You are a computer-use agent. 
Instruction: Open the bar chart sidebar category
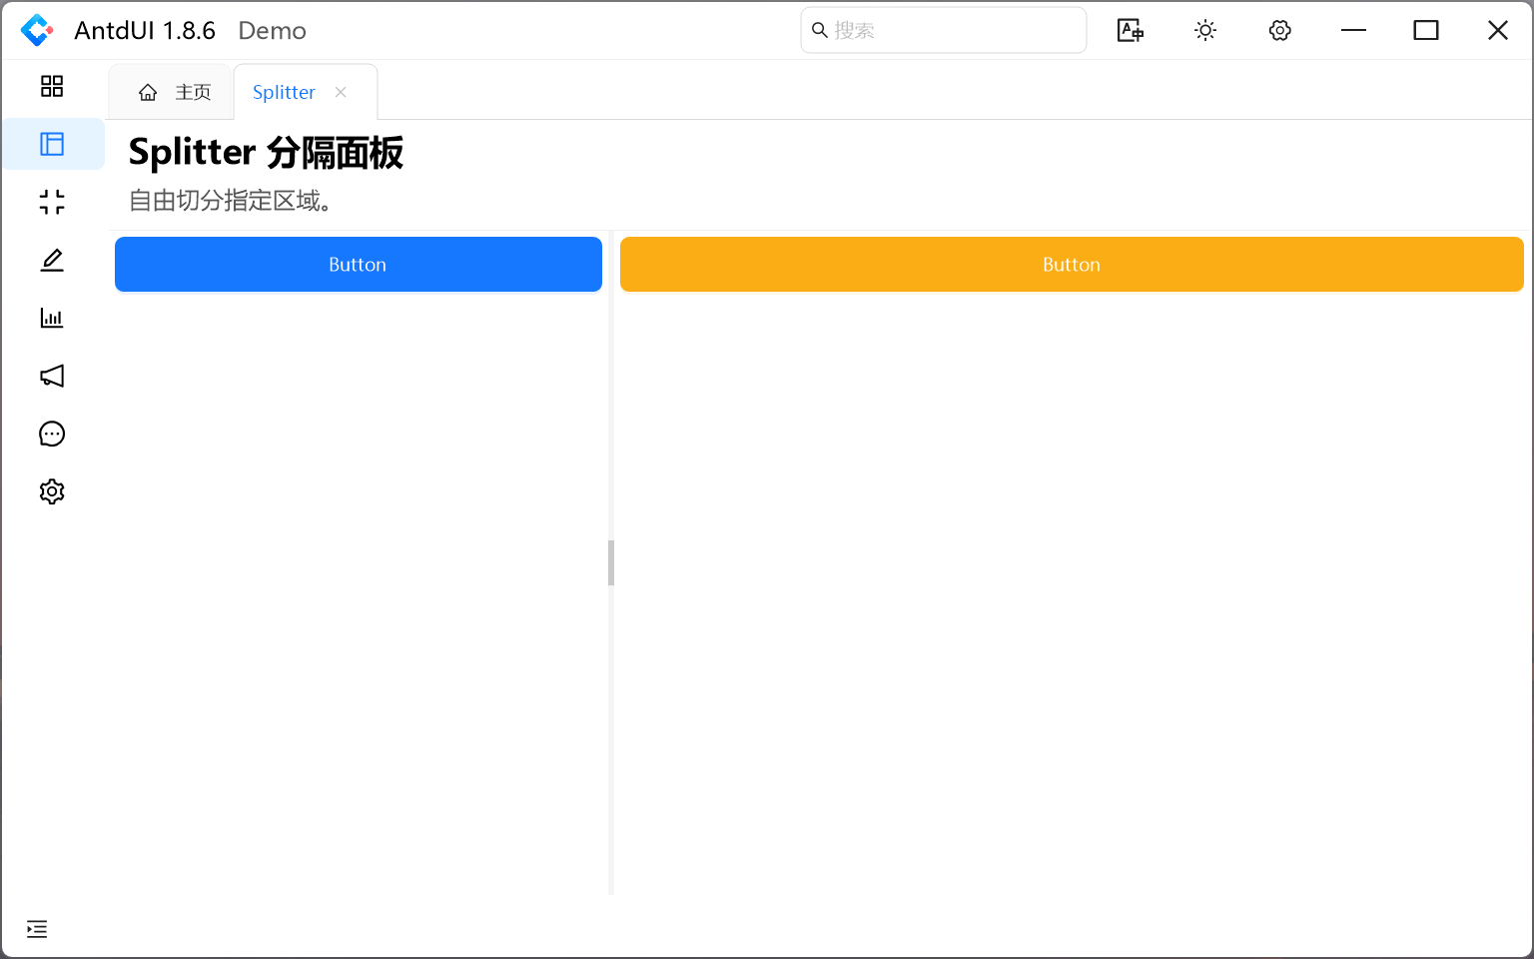[x=52, y=319]
